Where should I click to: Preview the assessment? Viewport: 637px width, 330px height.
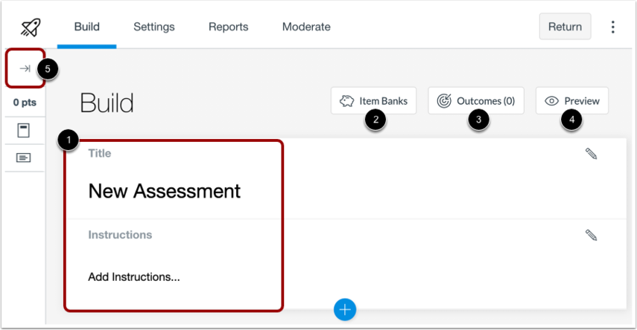pos(572,100)
